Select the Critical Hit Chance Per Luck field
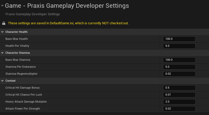Viewport: 209px width, 115px height. (x=179, y=95)
